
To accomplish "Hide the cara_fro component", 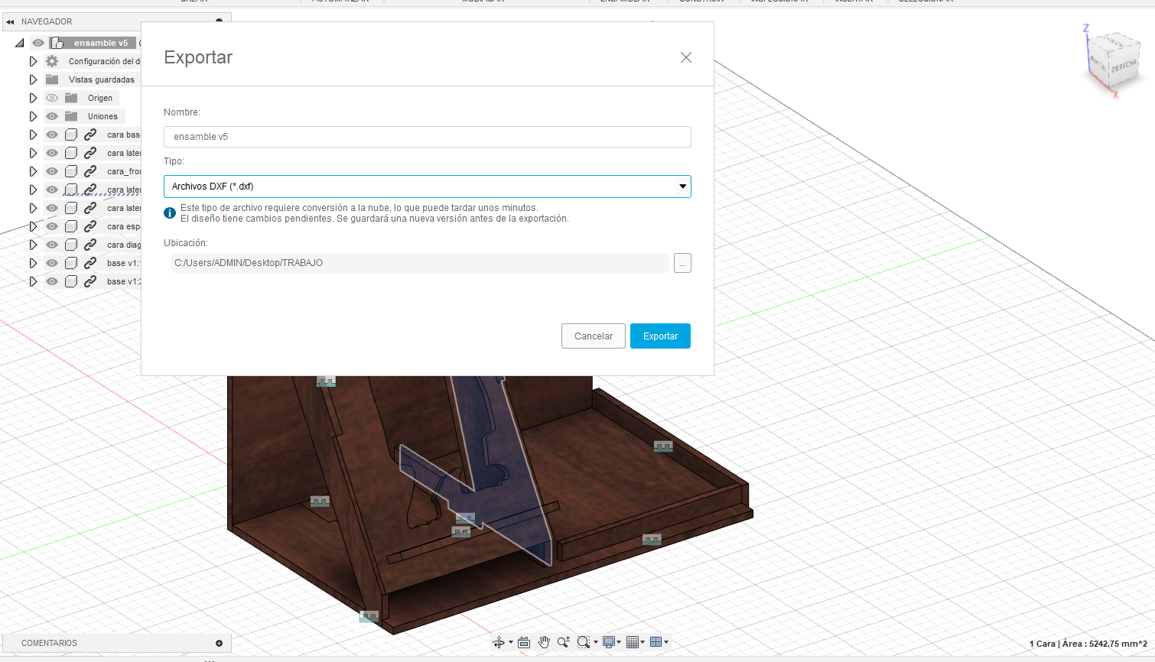I will [x=52, y=171].
